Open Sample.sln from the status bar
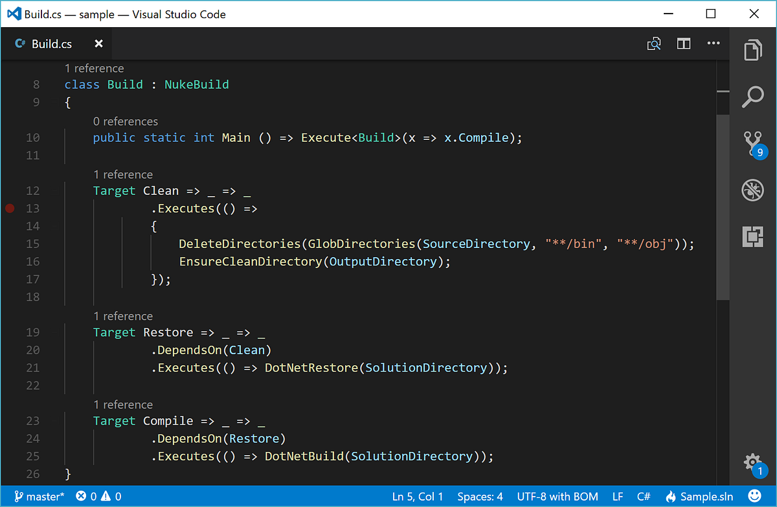The image size is (777, 507). point(705,496)
